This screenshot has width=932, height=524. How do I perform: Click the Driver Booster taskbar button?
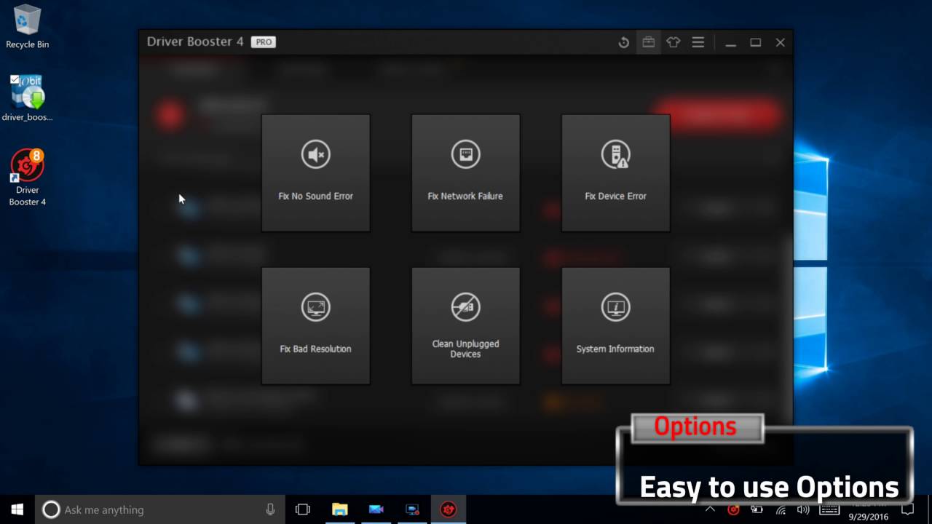(x=449, y=509)
